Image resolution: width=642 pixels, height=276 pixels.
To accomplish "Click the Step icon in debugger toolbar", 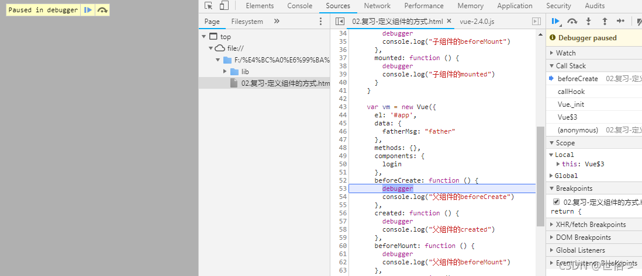I will 621,21.
